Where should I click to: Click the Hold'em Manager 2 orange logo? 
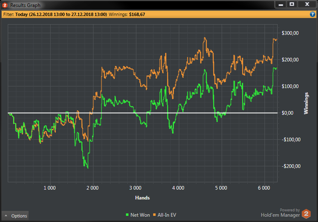306,214
